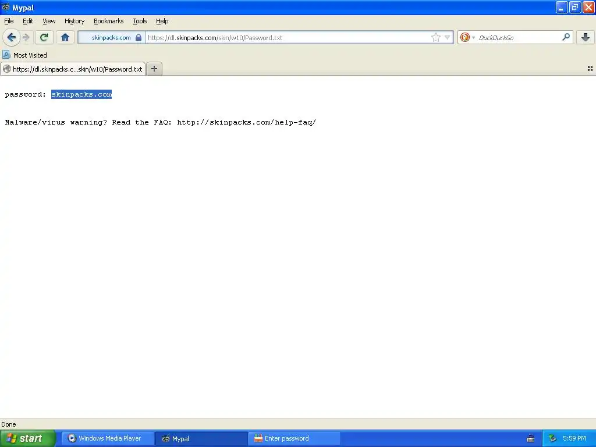Switch to the Enter password window
The height and width of the screenshot is (447, 596).
coord(294,438)
